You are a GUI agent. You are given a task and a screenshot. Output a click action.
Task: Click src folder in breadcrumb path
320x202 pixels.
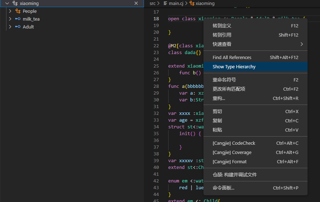pos(153,3)
